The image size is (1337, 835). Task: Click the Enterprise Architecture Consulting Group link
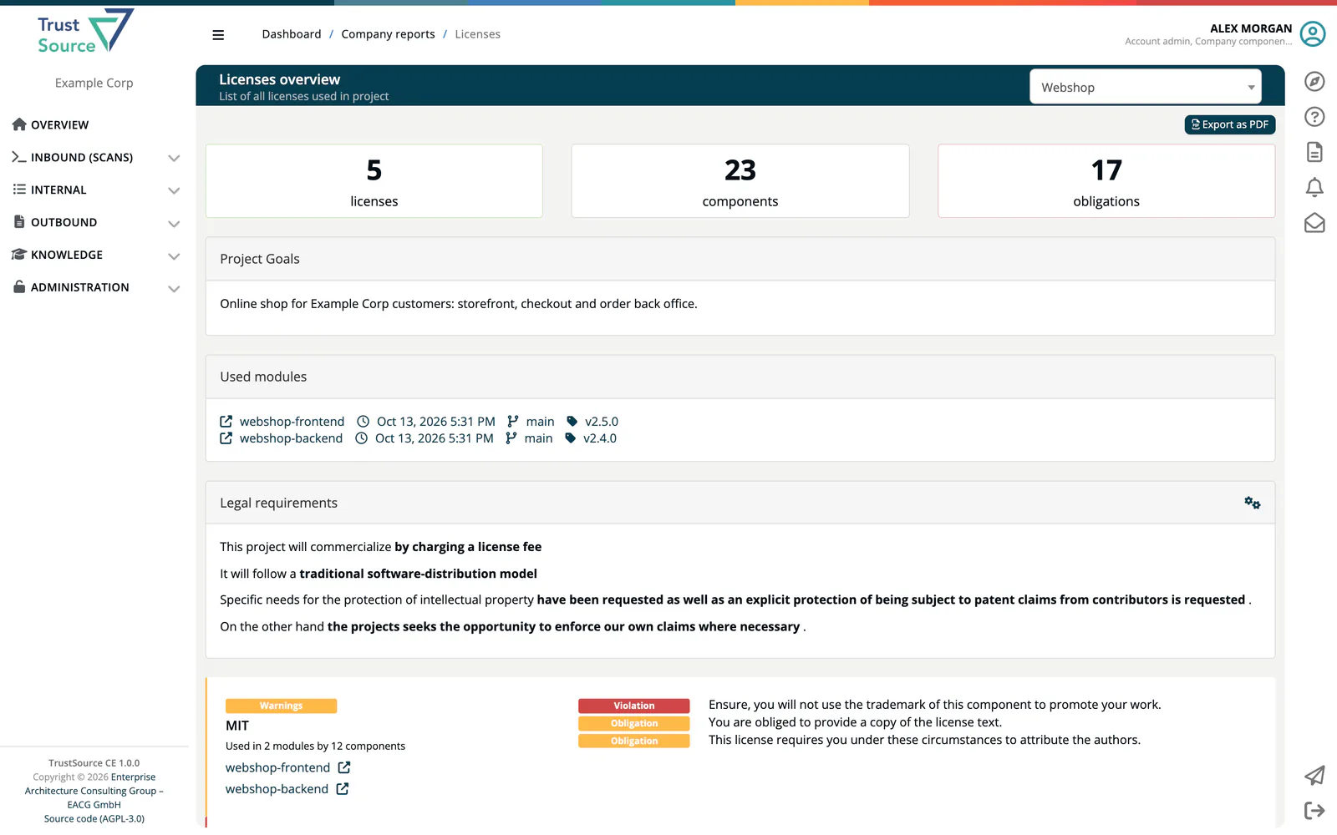coord(94,791)
